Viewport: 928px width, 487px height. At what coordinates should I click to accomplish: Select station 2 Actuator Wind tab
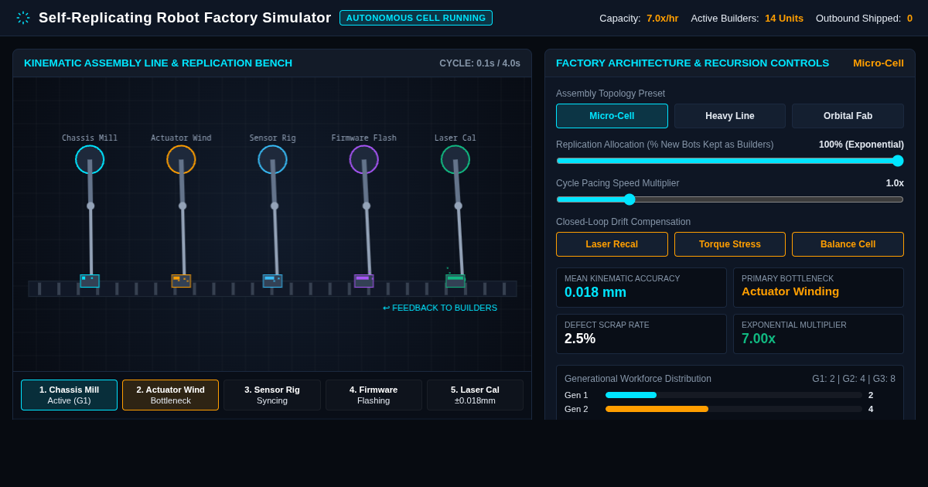pos(170,395)
